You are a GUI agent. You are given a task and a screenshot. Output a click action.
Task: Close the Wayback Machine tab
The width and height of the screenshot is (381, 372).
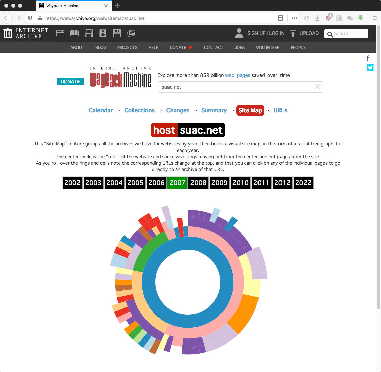106,6
